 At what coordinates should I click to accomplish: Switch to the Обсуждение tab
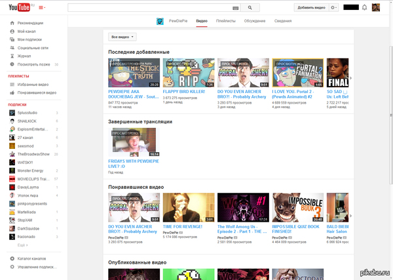pyautogui.click(x=255, y=21)
